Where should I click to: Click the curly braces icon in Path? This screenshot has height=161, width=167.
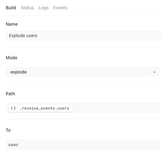(13, 108)
